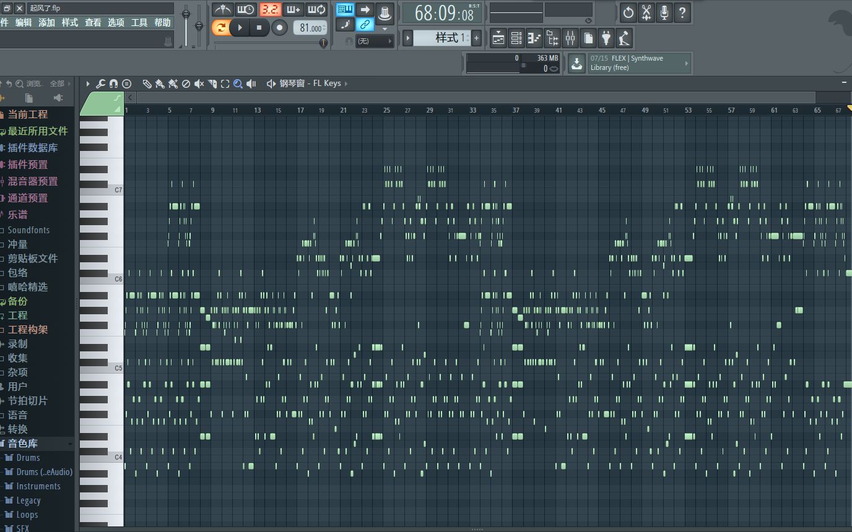852x532 pixels.
Task: Open the channel rack view icon
Action: click(516, 38)
